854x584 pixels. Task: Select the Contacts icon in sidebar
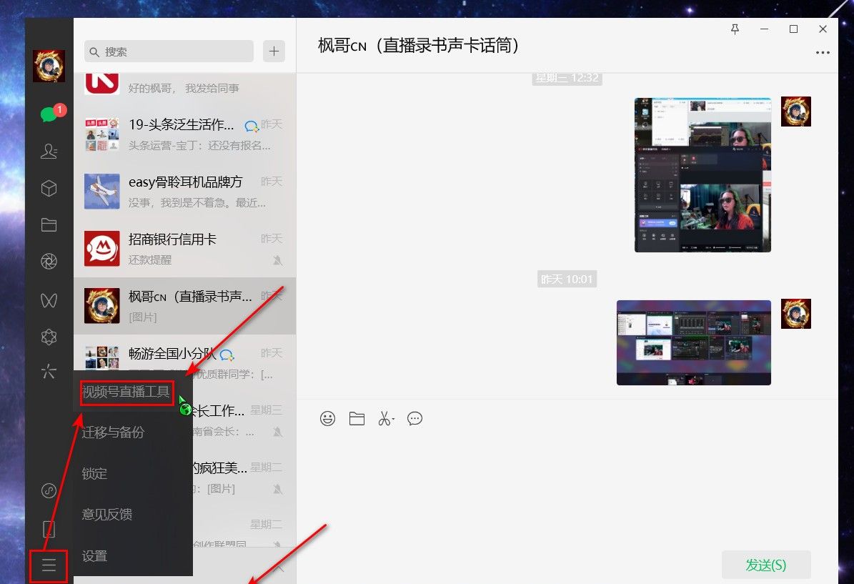(x=49, y=152)
